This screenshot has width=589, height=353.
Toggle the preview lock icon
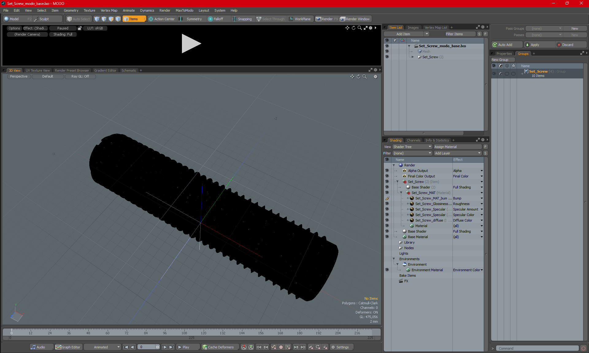(80, 28)
